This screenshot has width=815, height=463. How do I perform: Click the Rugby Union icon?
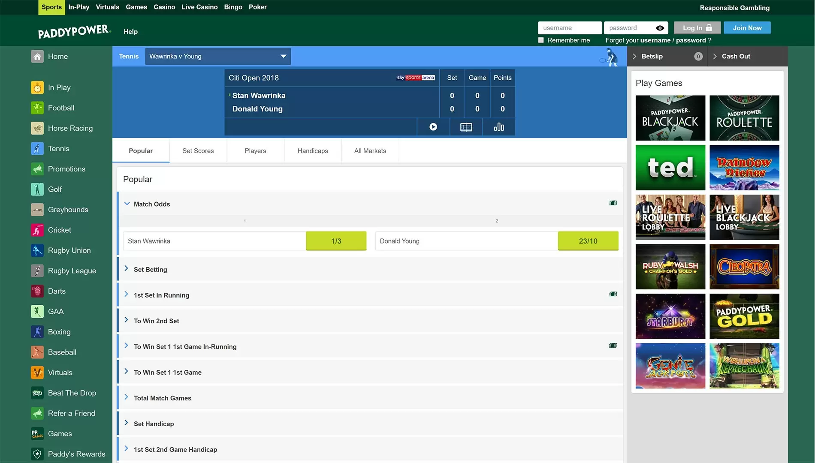click(37, 250)
